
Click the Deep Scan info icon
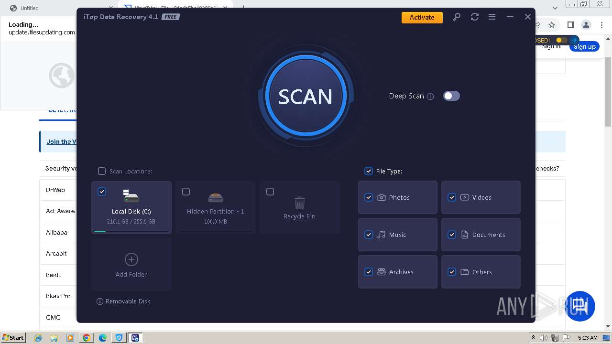[x=430, y=97]
